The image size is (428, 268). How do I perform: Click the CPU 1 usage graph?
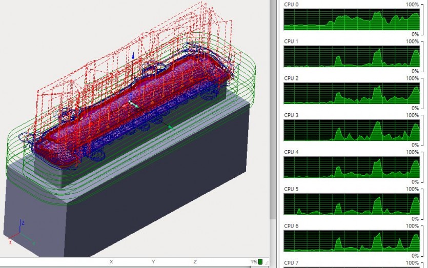[x=352, y=57]
